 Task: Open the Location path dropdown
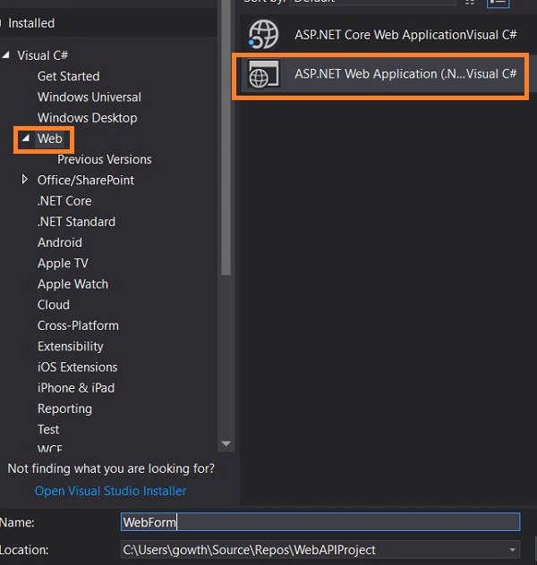click(512, 550)
